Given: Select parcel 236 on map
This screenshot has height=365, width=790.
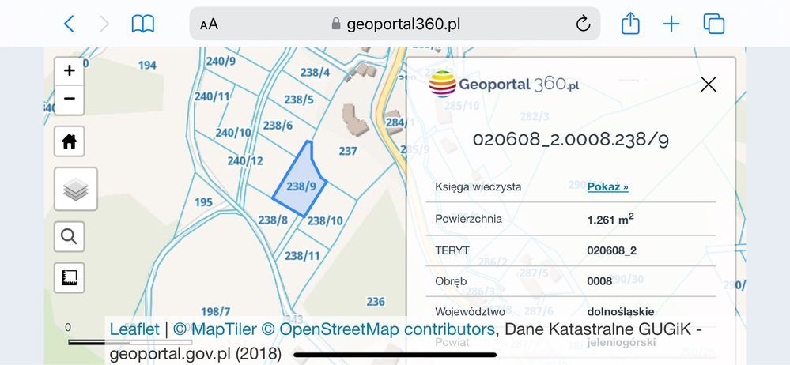Looking at the screenshot, I should pos(376,302).
